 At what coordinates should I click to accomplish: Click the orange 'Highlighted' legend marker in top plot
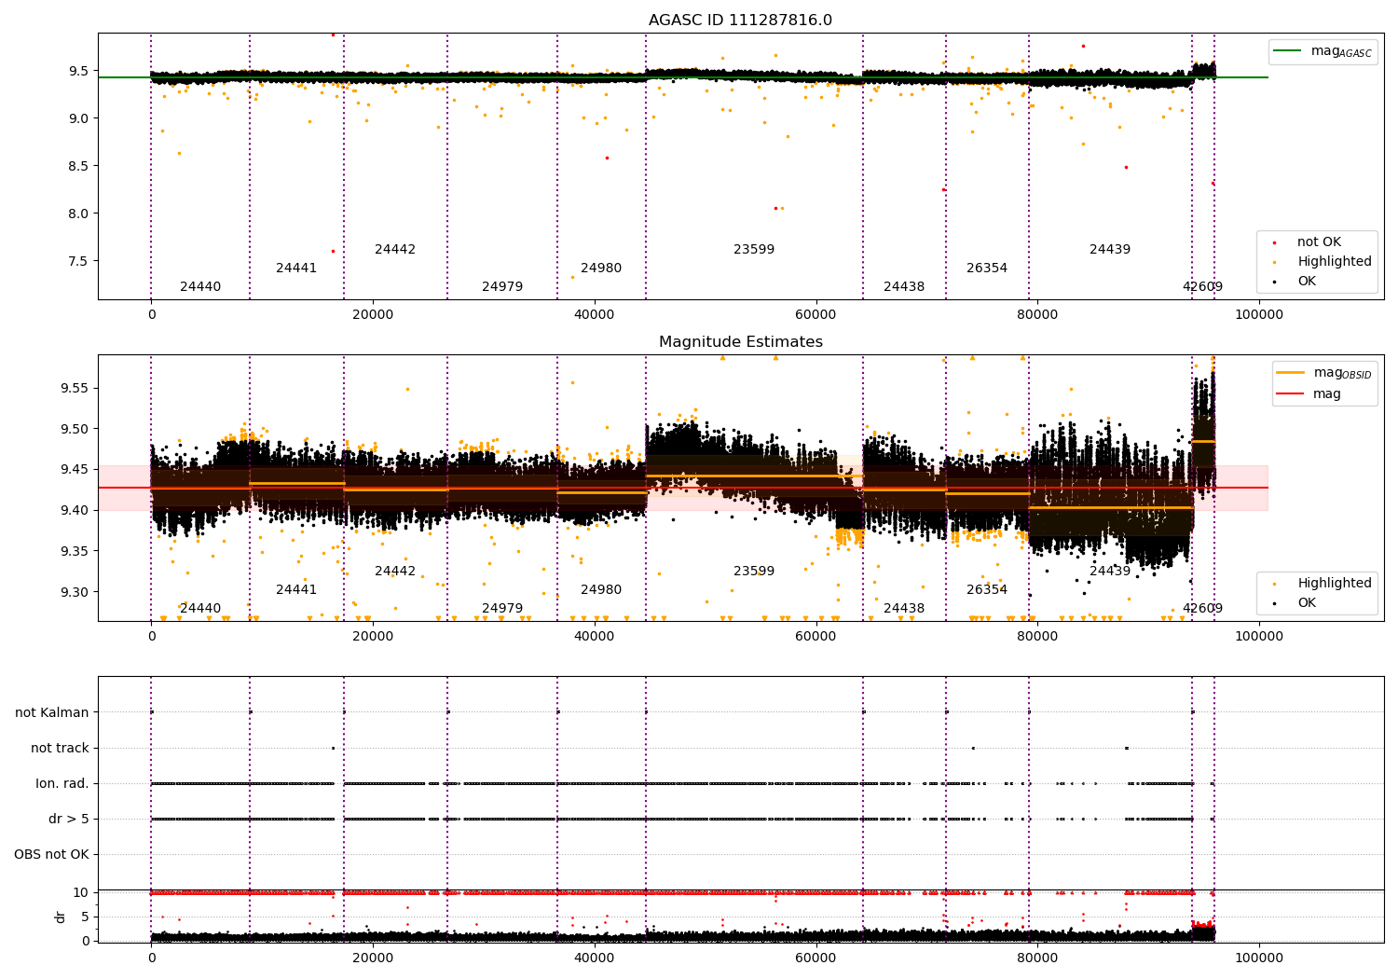click(x=1274, y=262)
